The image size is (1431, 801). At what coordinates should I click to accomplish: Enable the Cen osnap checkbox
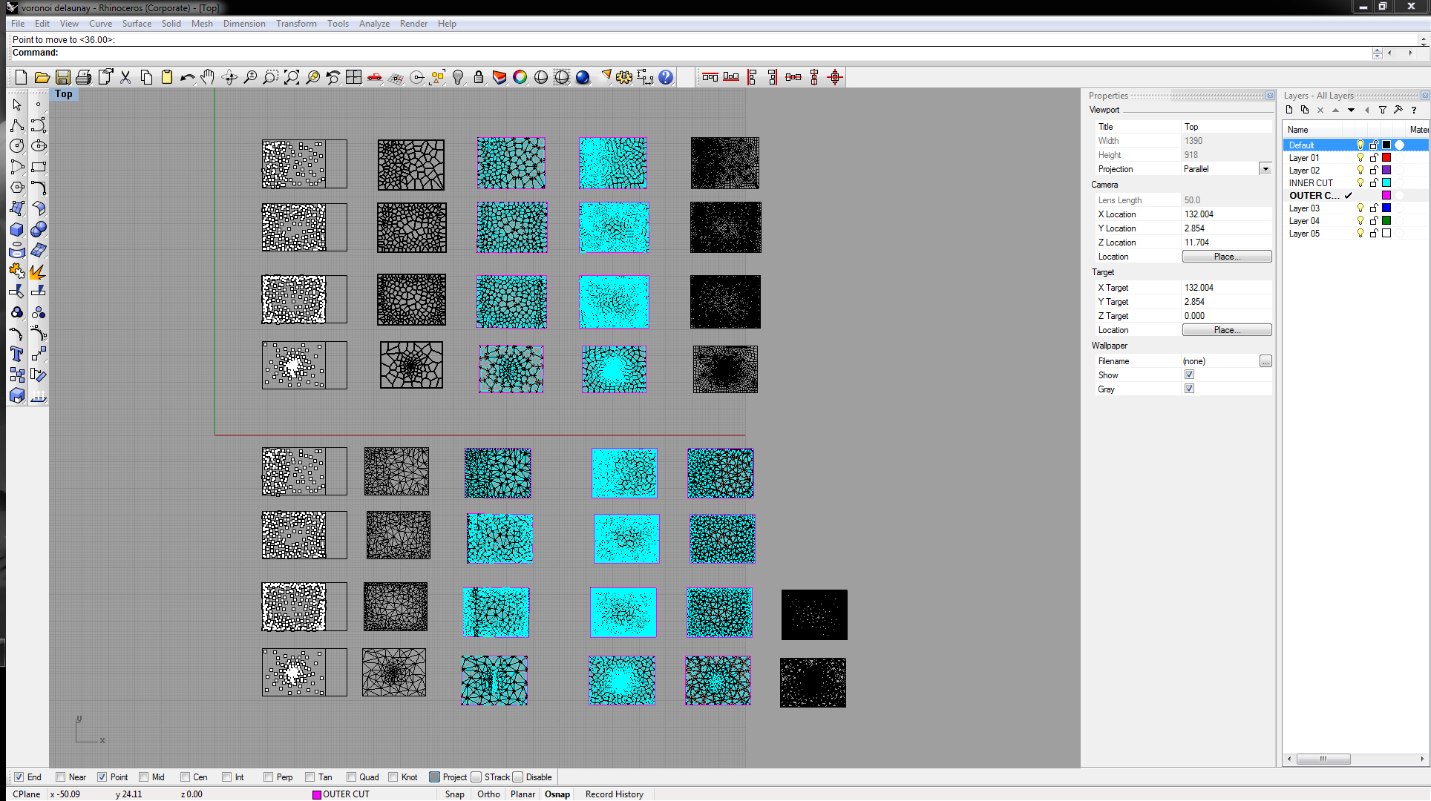[186, 777]
